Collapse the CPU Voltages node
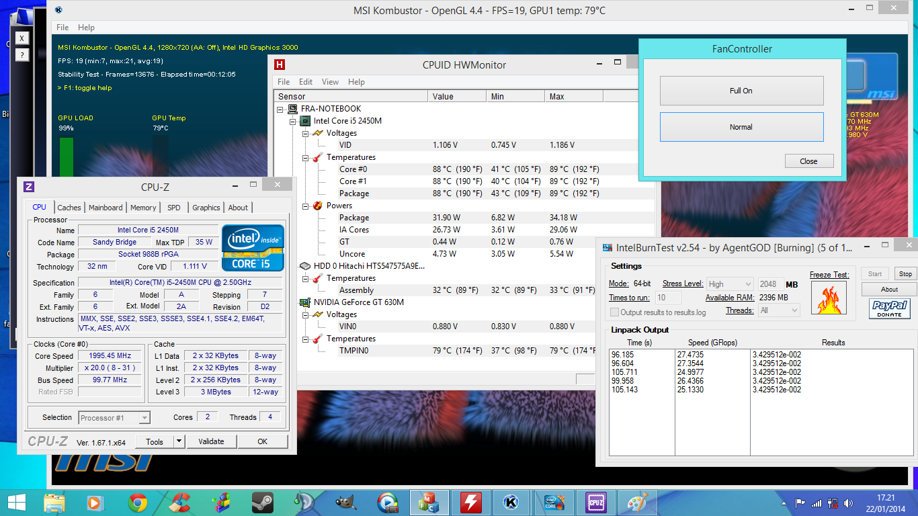Image resolution: width=918 pixels, height=516 pixels. click(305, 133)
